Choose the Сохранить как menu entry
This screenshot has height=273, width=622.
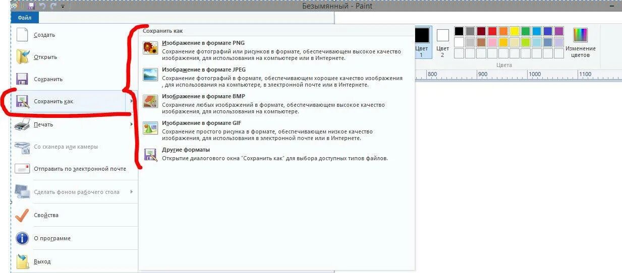point(74,101)
